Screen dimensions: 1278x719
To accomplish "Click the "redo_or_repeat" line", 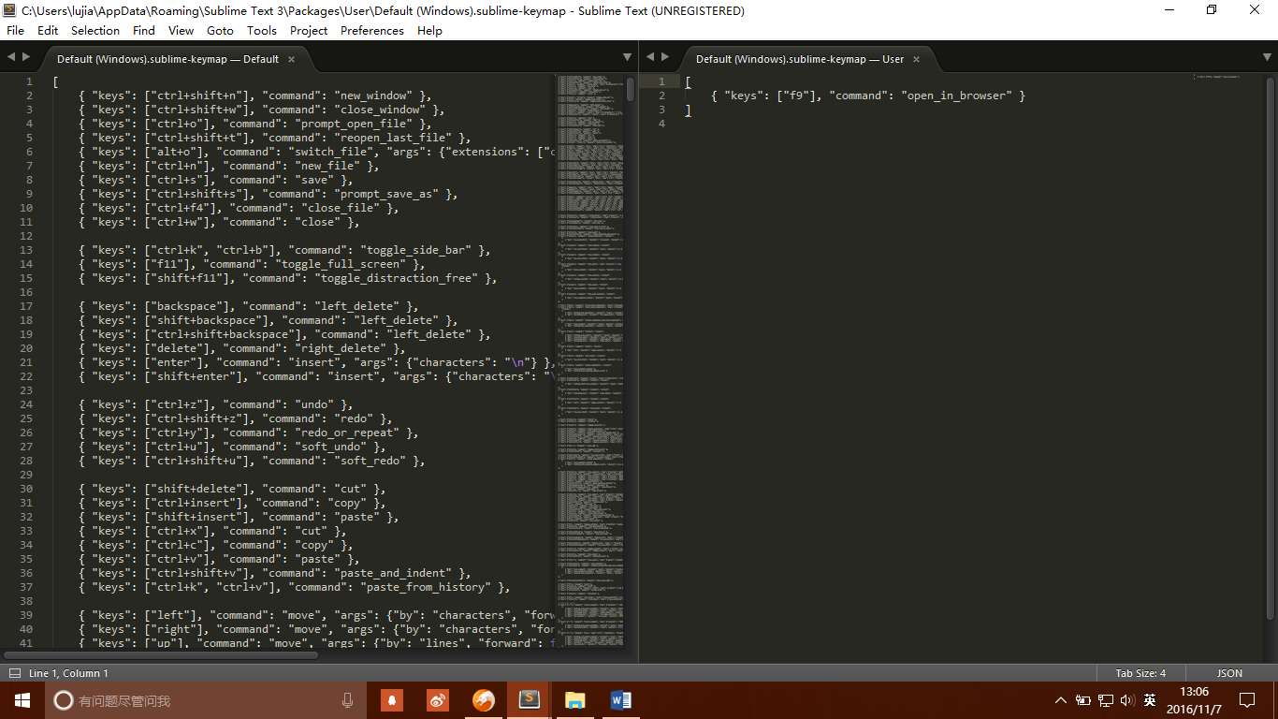I will pyautogui.click(x=248, y=433).
